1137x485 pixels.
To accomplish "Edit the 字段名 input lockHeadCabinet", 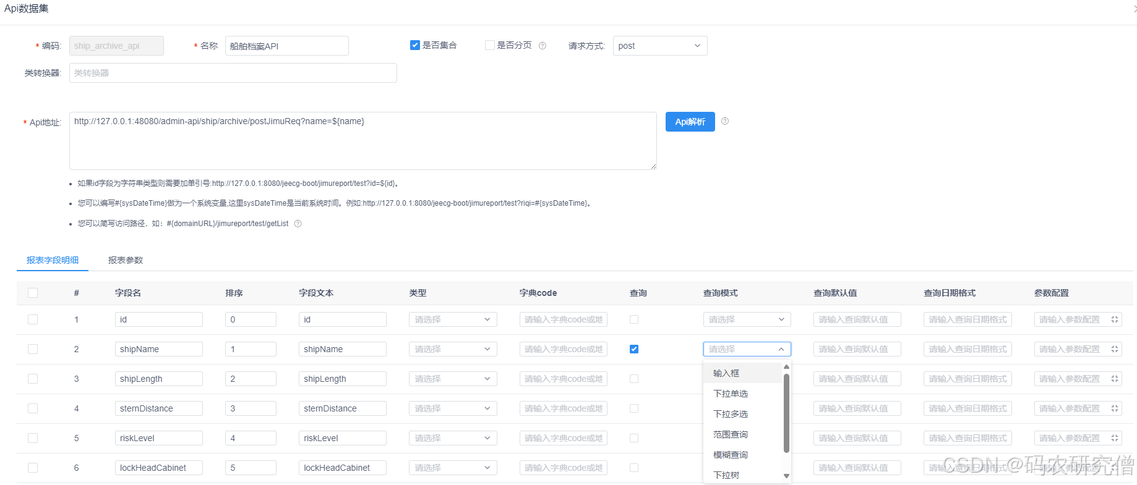I will pyautogui.click(x=159, y=468).
